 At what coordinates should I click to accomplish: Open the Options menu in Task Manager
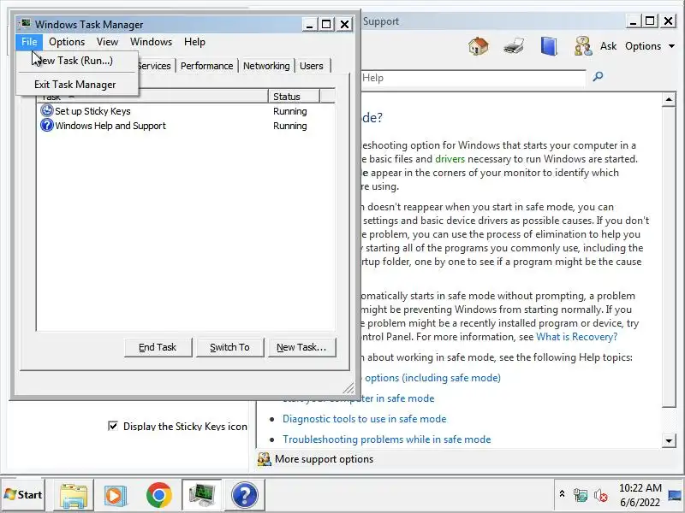[x=67, y=42]
